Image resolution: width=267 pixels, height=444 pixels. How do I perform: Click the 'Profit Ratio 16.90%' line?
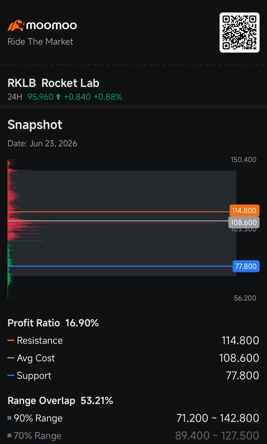[x=53, y=323]
